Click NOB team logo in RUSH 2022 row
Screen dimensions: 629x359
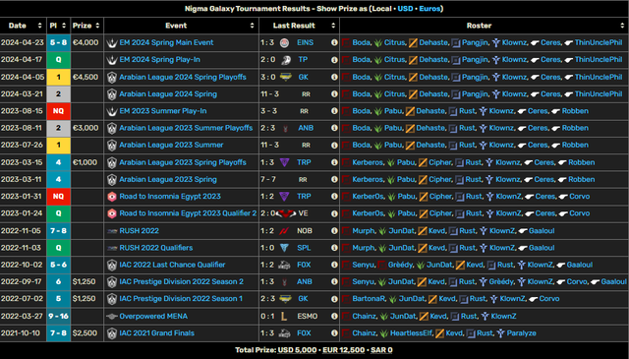(x=284, y=231)
